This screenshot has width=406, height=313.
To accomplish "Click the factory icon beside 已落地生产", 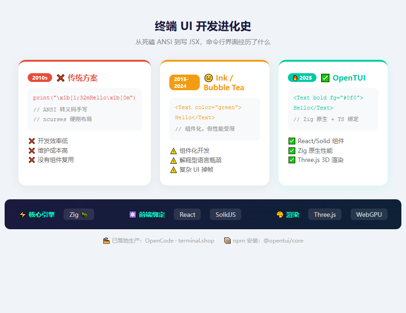I will (107, 241).
